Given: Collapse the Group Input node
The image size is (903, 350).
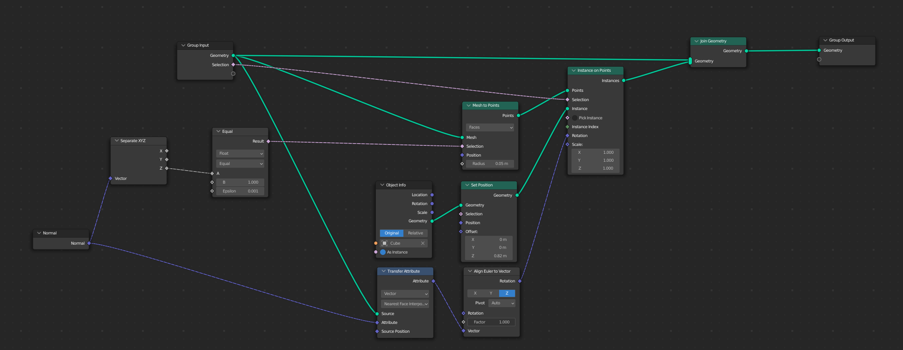Looking at the screenshot, I should 183,45.
